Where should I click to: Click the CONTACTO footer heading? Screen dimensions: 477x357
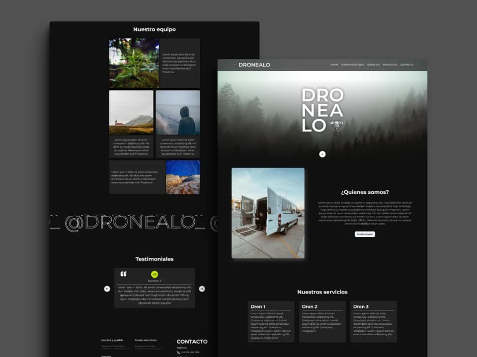192,342
